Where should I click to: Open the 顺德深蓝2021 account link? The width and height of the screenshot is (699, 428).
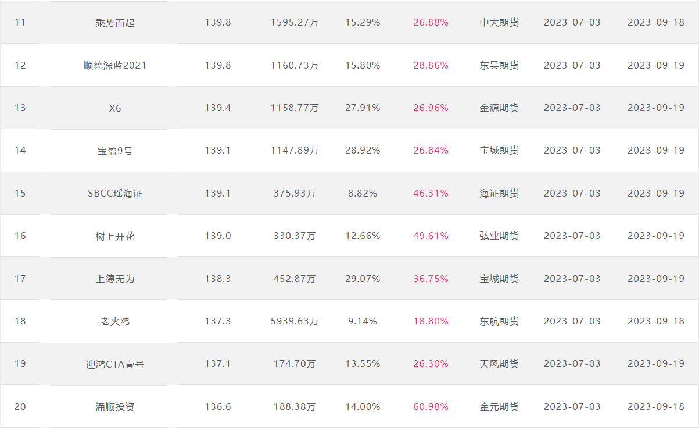[x=115, y=65]
